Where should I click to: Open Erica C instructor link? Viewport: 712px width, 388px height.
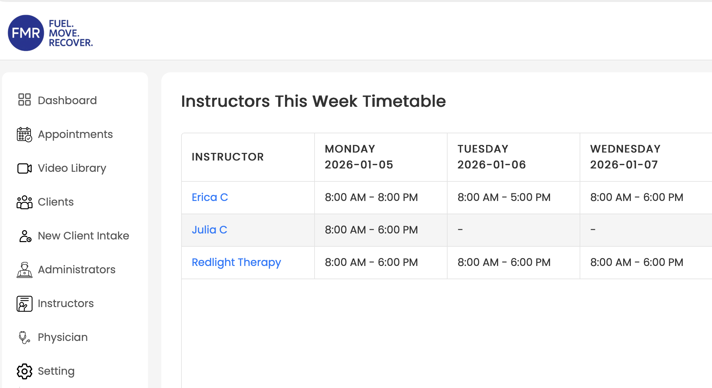(210, 197)
